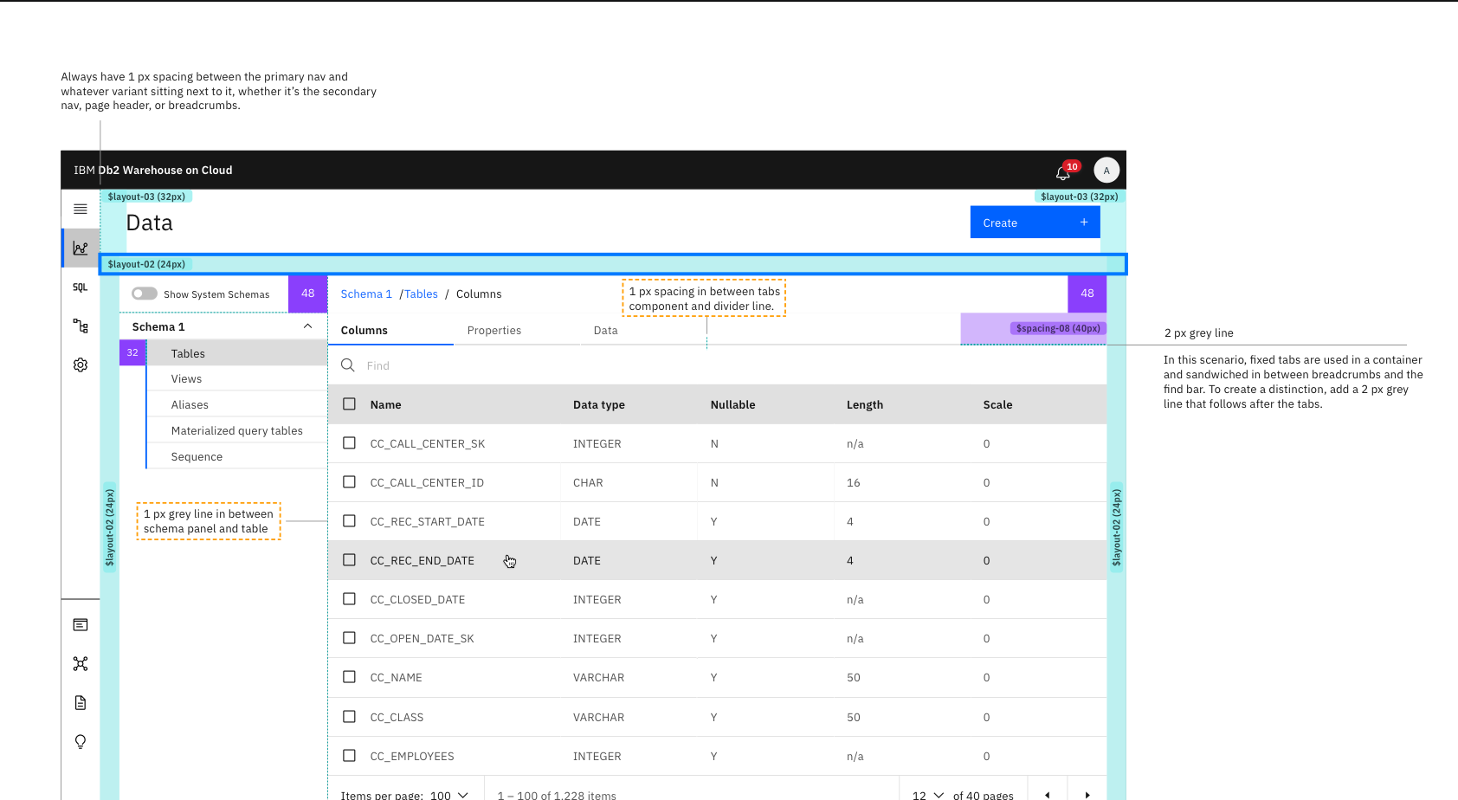Select Aliases in schema tree
This screenshot has width=1458, height=800.
(x=237, y=404)
